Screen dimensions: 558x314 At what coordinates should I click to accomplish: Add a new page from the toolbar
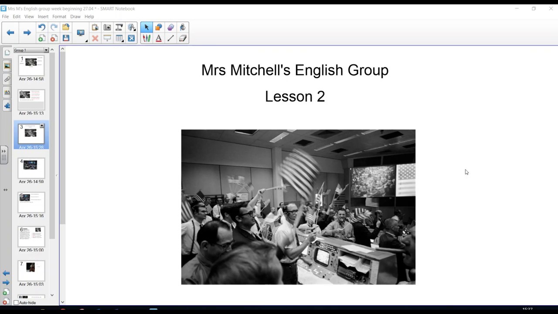(x=42, y=38)
